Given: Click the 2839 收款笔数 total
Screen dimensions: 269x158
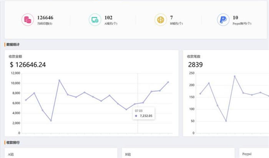Looking at the screenshot, I should tap(195, 65).
